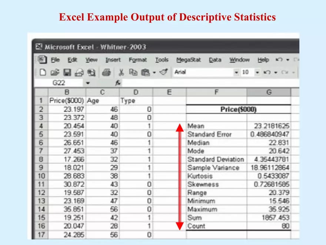Click the greyed Redo icon in toolbar

coord(285,72)
